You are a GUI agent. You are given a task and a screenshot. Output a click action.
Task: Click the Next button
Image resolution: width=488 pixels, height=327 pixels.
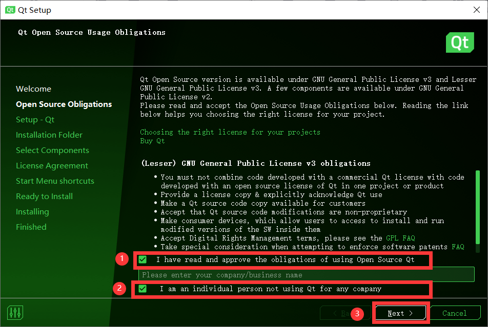(x=400, y=313)
